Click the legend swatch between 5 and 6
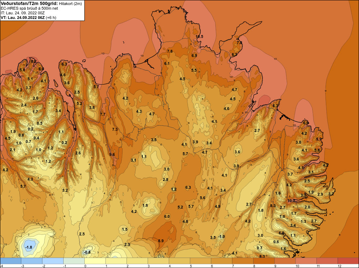 [201, 261]
